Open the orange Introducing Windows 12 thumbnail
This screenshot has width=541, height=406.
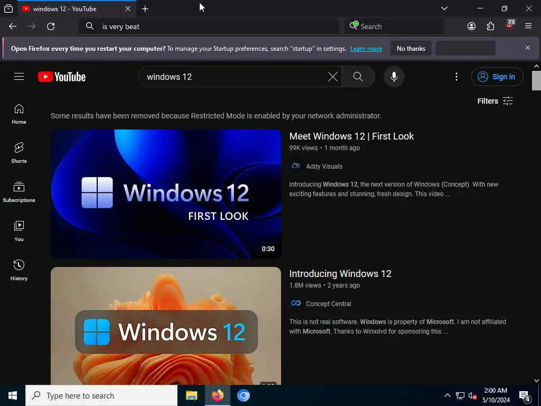click(x=166, y=326)
